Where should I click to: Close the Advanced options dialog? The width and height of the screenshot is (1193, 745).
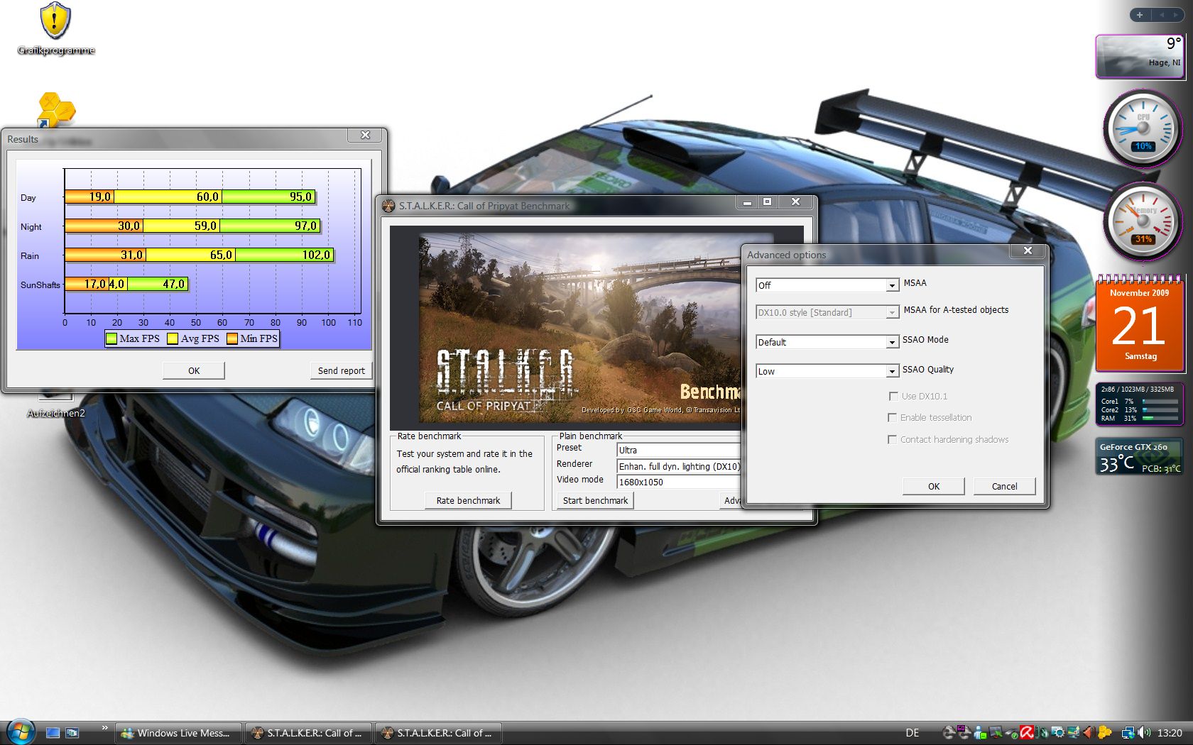tap(1028, 250)
